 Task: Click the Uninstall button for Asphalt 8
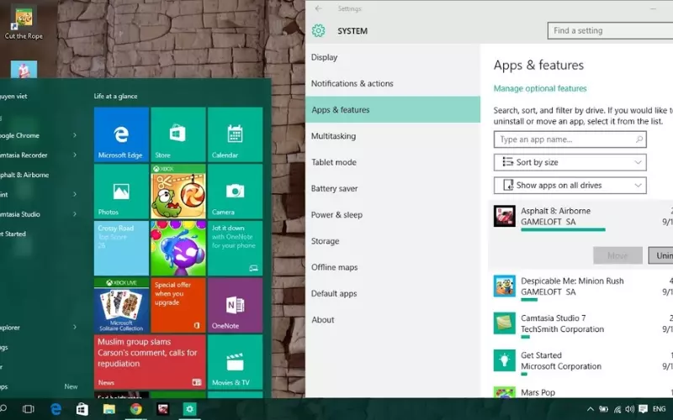click(660, 255)
